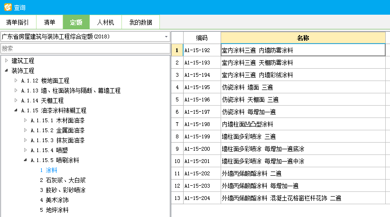The width and height of the screenshot is (390, 217).
Task: Collapse A.1.15.5 喷刷涂料 arrow
Action: pos(25,160)
